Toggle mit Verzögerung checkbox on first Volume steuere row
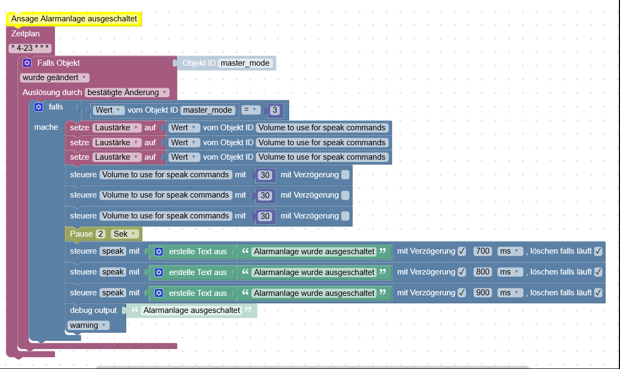The height and width of the screenshot is (369, 620). tap(345, 175)
